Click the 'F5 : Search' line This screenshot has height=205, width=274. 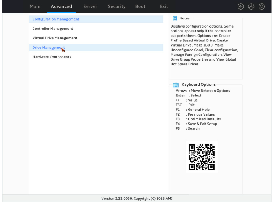187,128
